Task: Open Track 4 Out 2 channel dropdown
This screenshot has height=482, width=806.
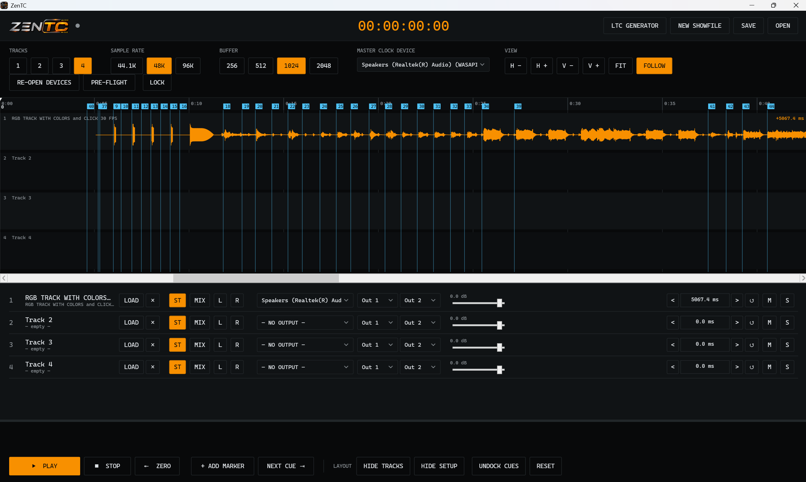Action: pyautogui.click(x=420, y=367)
